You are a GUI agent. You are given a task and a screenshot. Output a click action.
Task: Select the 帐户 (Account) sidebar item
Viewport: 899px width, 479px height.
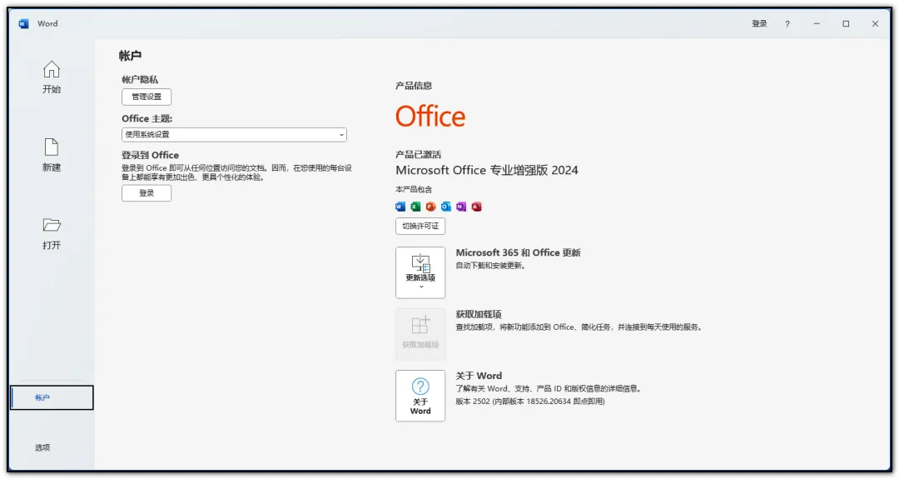click(52, 397)
